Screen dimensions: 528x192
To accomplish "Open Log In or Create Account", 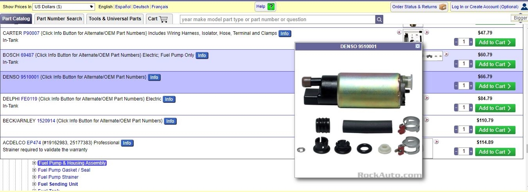I will (x=489, y=7).
